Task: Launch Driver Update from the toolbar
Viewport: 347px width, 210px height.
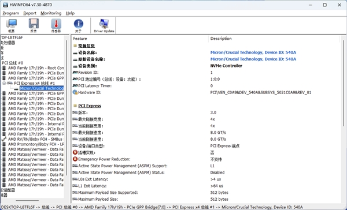Action: pos(104,25)
